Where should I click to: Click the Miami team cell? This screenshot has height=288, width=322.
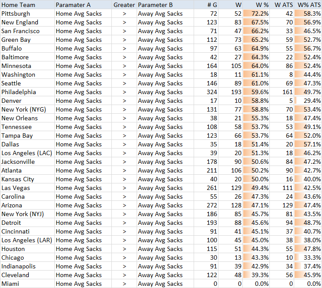(27, 284)
